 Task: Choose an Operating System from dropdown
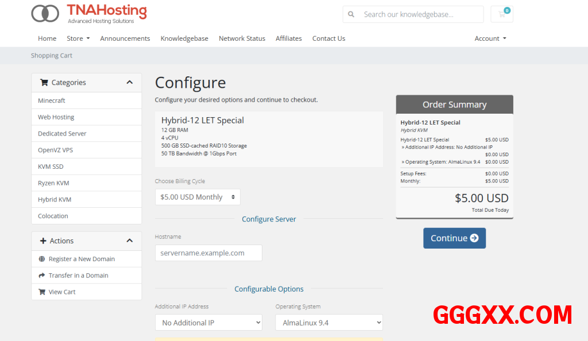coord(328,323)
